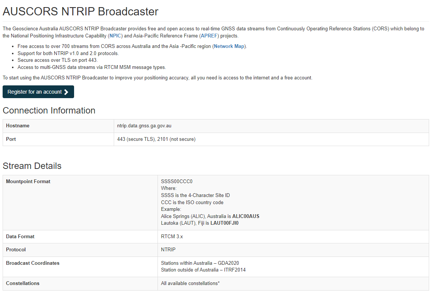Click the line about 4-Character Site ID
434x294 pixels.
pos(195,196)
